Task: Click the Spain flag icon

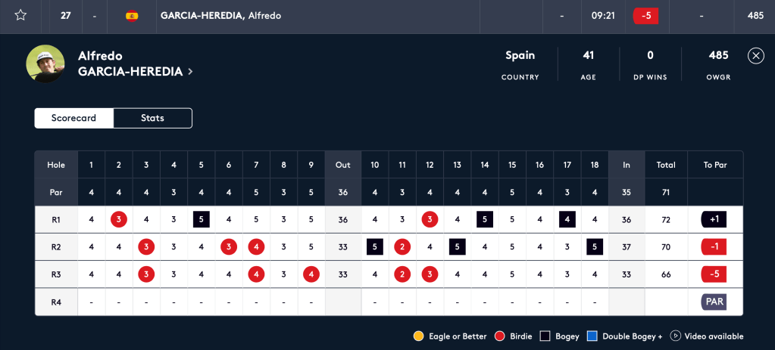Action: point(132,15)
